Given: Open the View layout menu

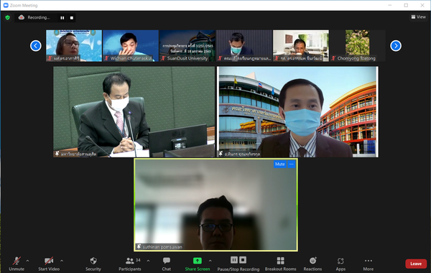Looking at the screenshot, I should [418, 17].
